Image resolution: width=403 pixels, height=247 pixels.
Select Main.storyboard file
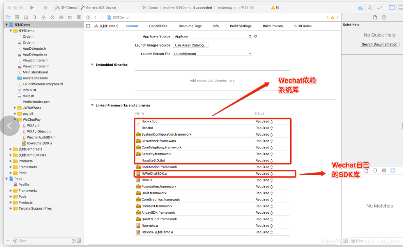click(35, 72)
